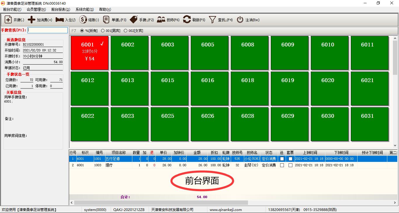Tick the 送 checkbox for 五行足道 row

[x=282, y=159]
